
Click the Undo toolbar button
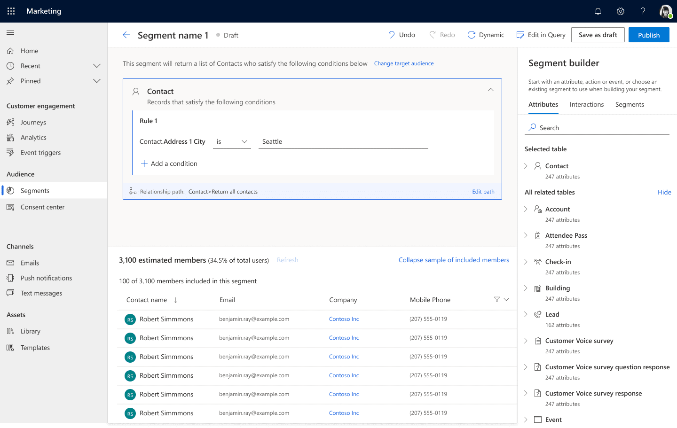click(401, 35)
